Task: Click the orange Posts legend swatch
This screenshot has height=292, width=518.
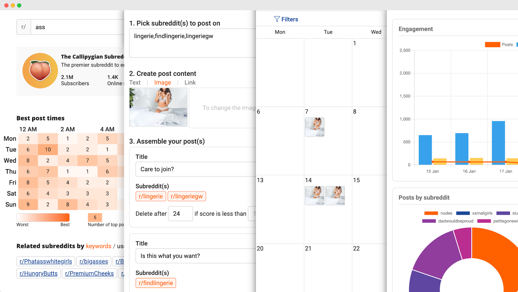Action: point(492,45)
